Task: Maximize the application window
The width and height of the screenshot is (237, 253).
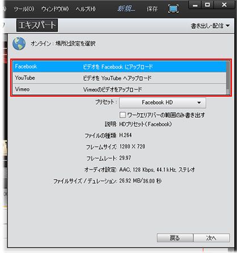Action: 207,5
